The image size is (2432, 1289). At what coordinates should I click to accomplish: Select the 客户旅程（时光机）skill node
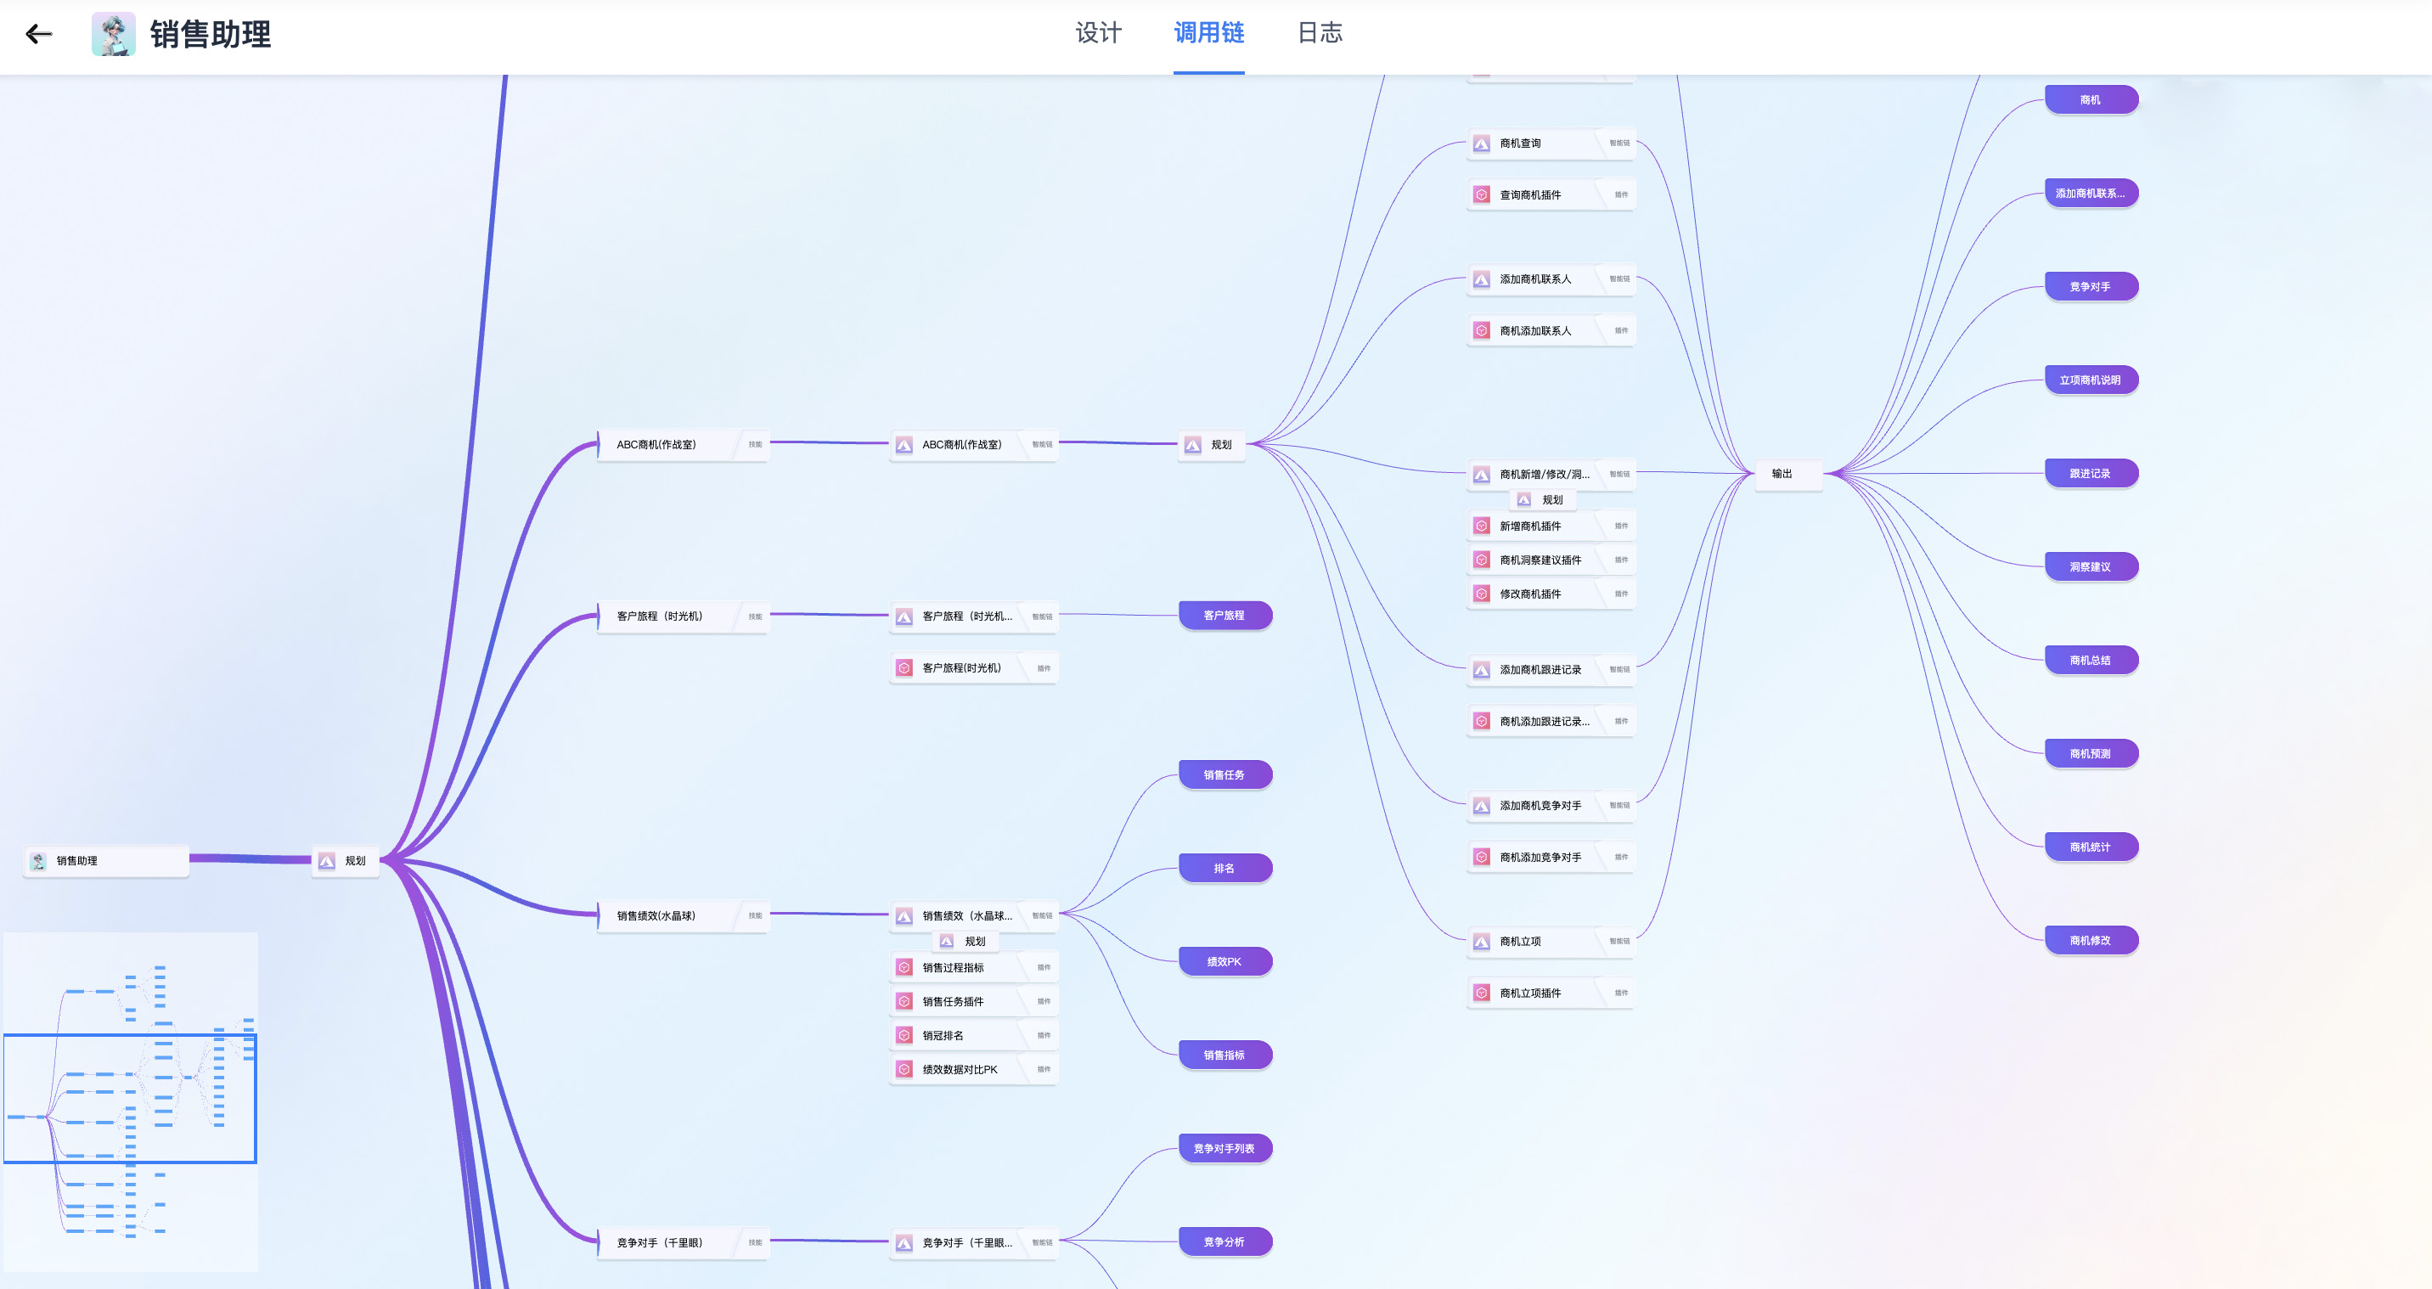click(684, 616)
